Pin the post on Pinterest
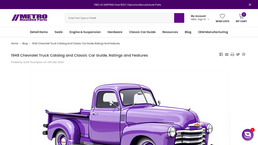 (x=244, y=54)
